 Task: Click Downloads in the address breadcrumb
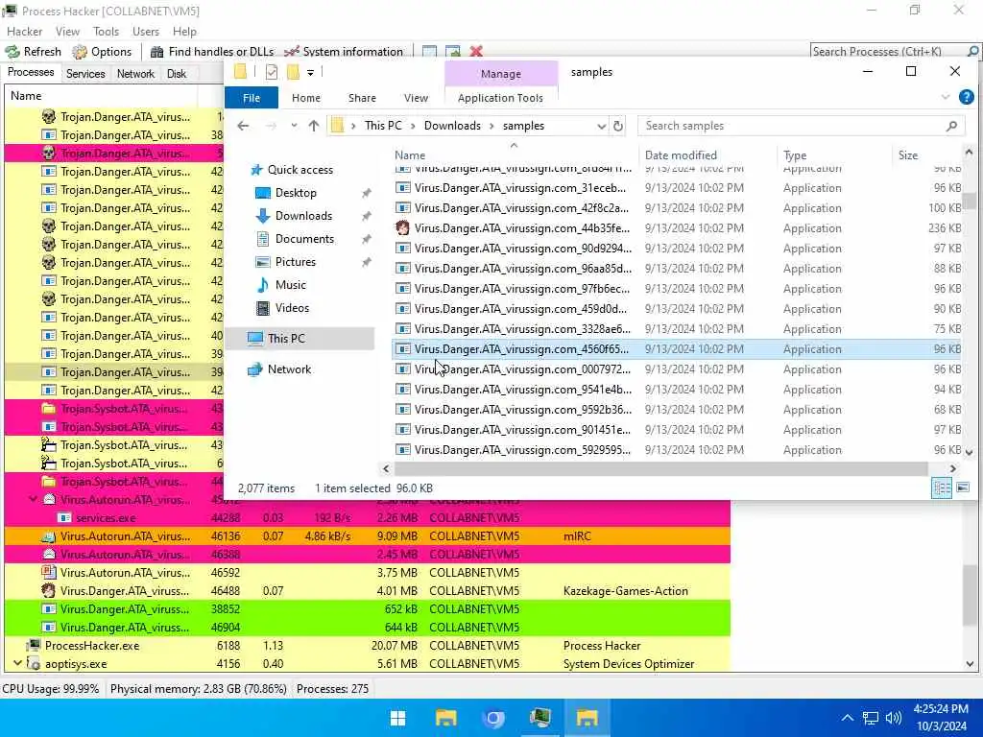coord(452,126)
